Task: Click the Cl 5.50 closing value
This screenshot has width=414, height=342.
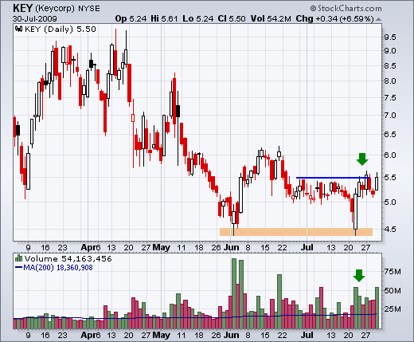Action: tap(232, 19)
